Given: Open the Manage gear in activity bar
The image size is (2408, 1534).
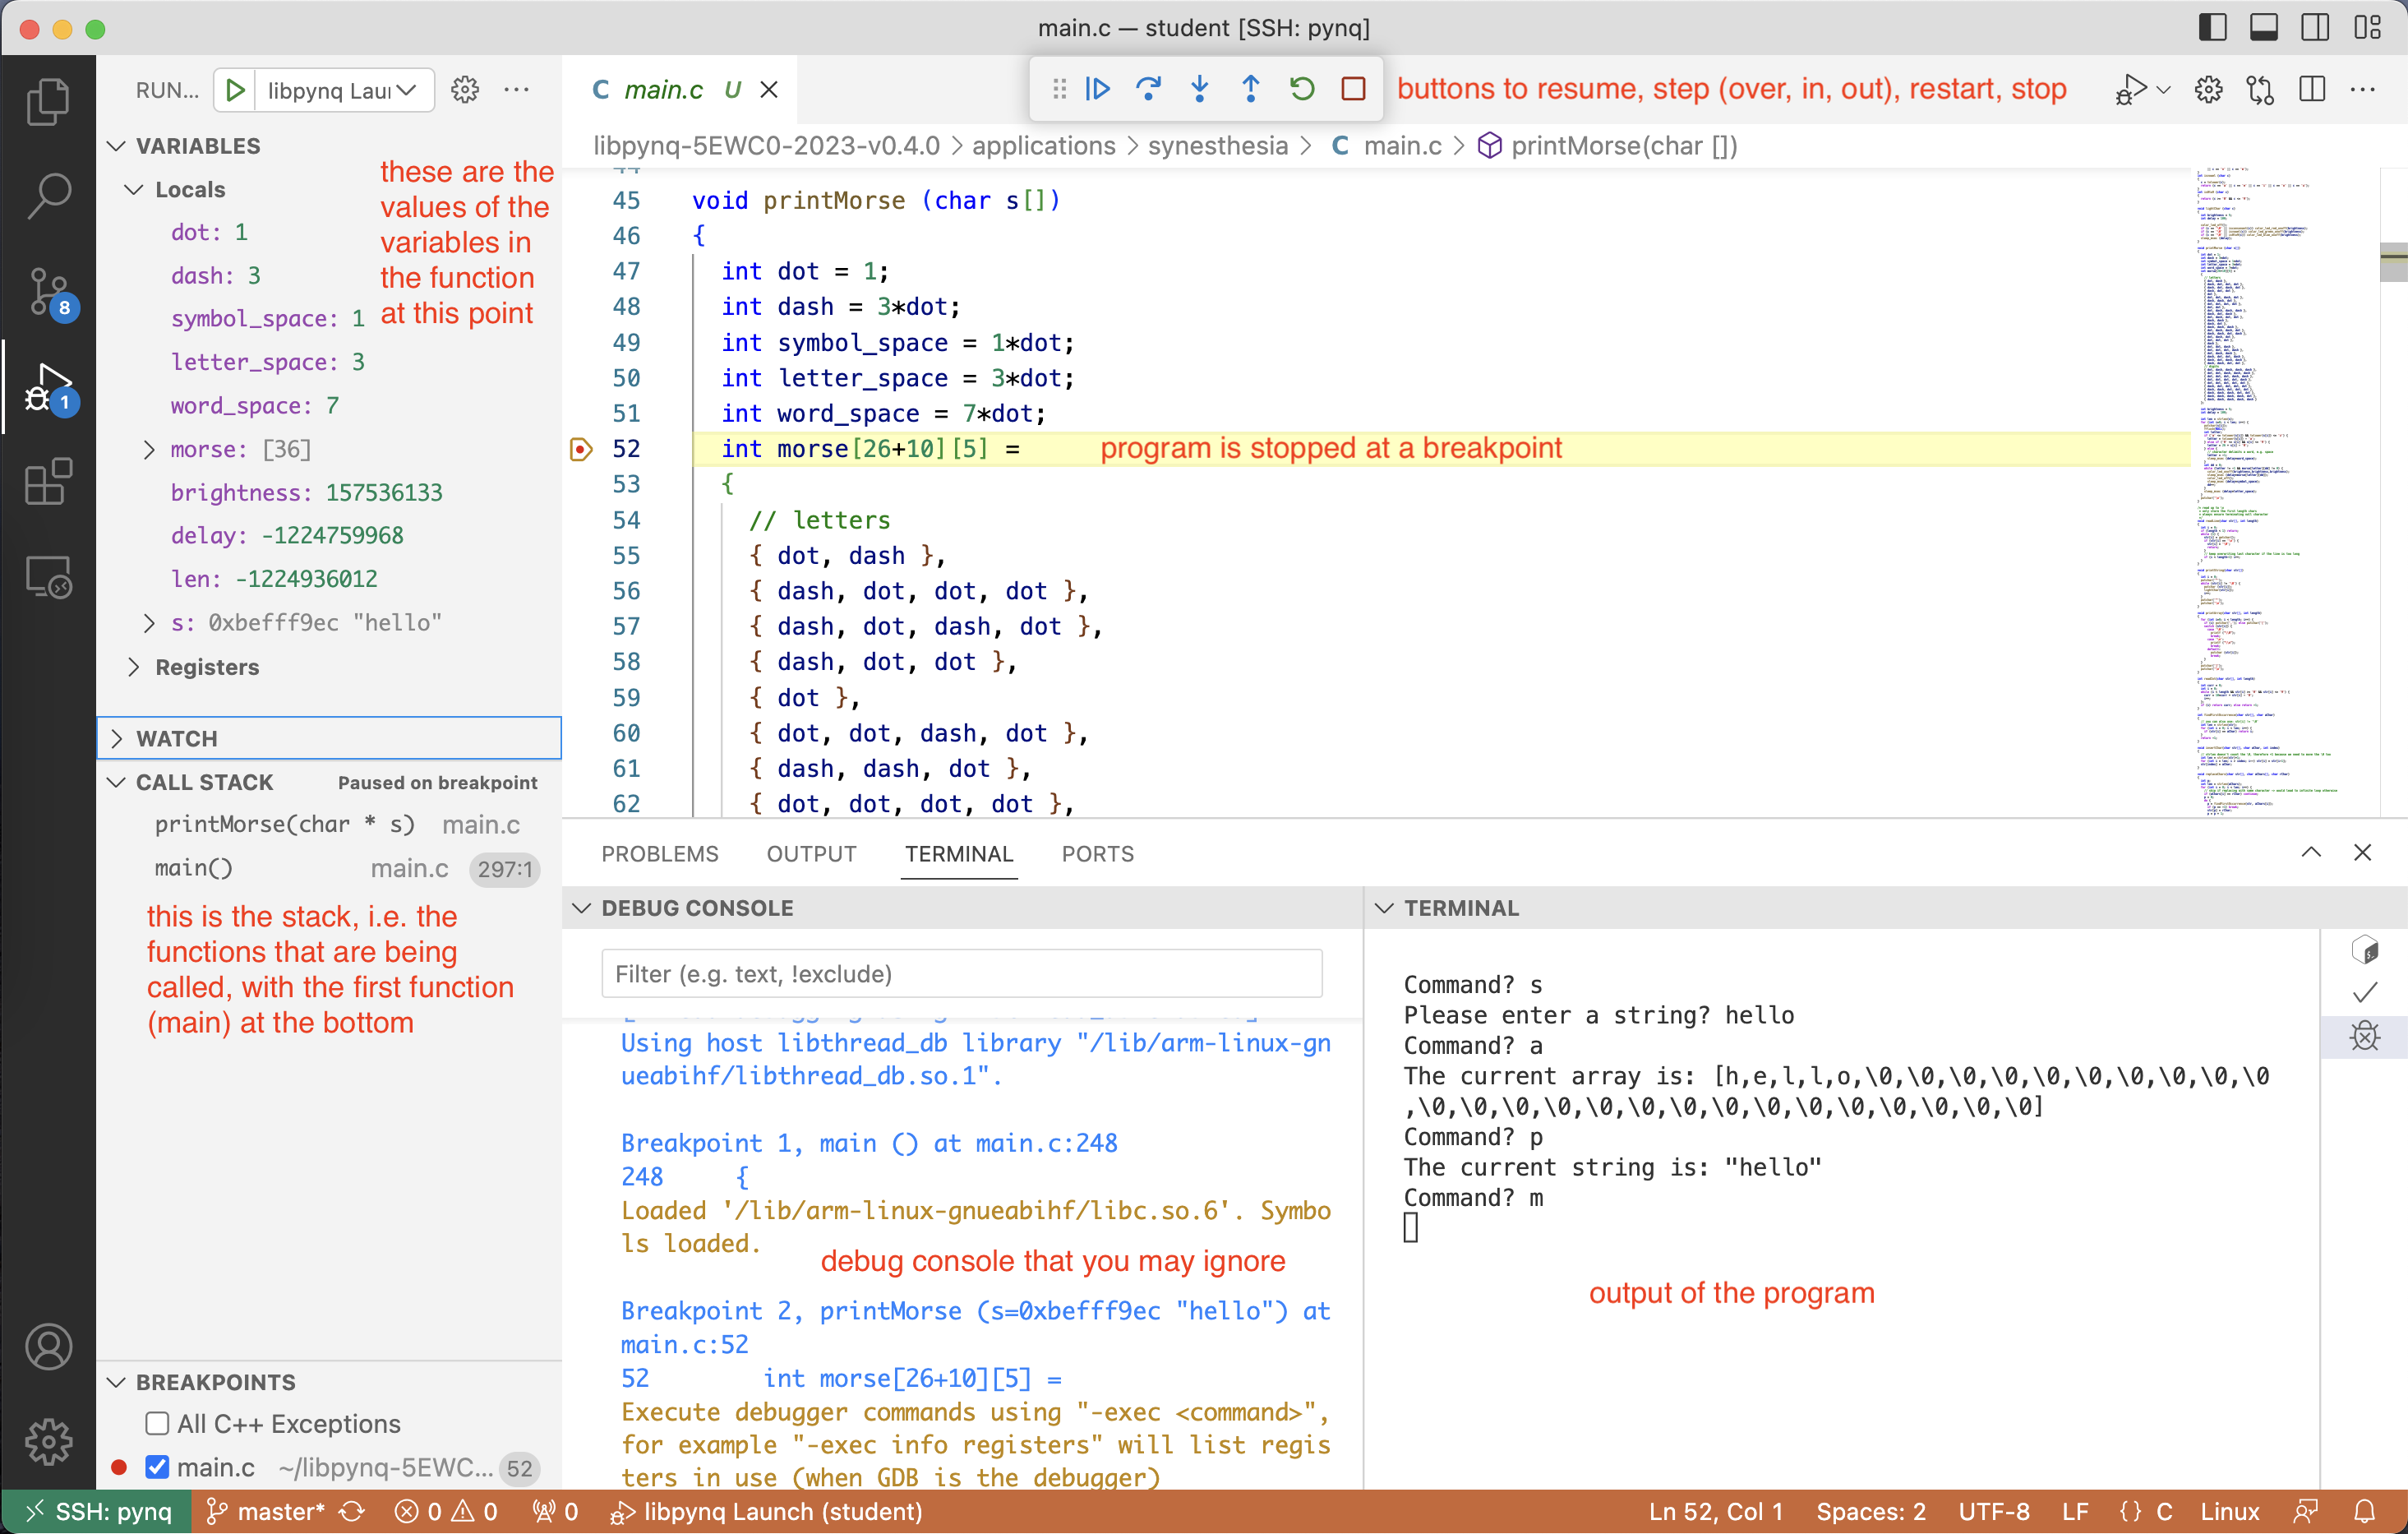Looking at the screenshot, I should 48,1441.
